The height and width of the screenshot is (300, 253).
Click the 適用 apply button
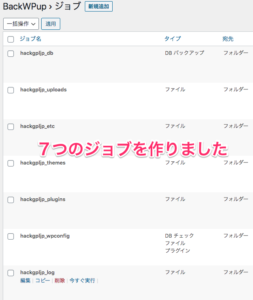(51, 24)
